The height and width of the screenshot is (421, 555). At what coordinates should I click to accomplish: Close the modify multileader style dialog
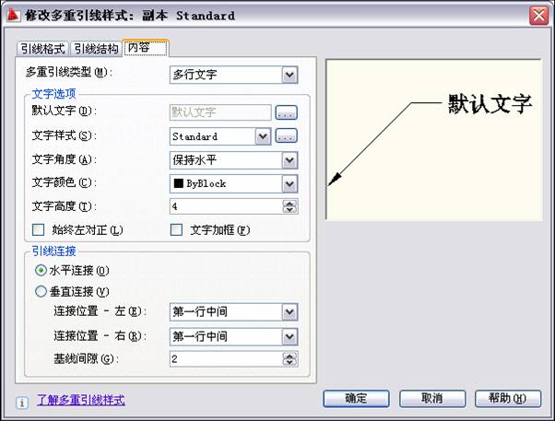(x=538, y=16)
